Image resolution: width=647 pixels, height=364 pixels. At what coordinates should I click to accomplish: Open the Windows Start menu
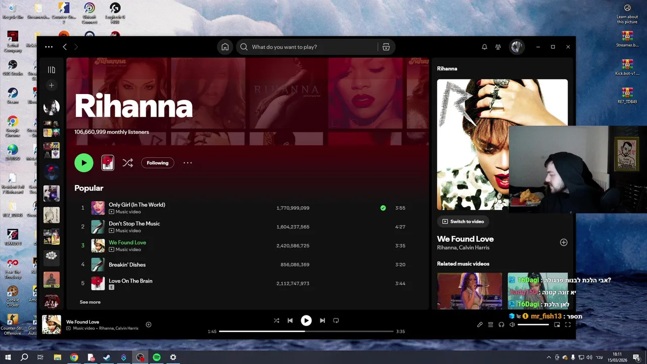click(x=8, y=357)
